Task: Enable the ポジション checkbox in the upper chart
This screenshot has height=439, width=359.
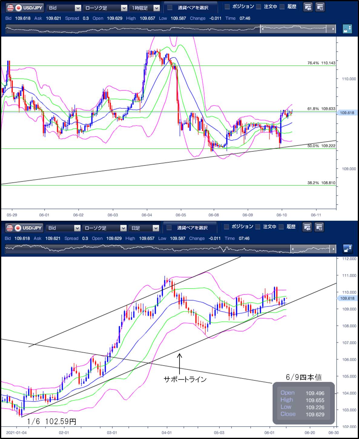Action: tap(227, 7)
